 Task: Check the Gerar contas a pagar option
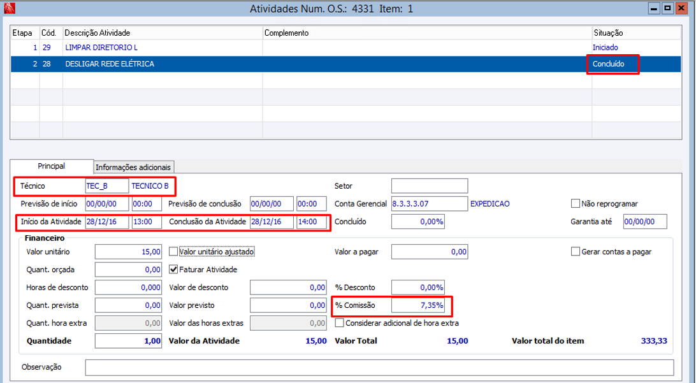(576, 252)
